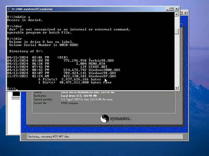Maximize the cmd.exe window
Viewport: 209px width, 156px height.
coord(172,9)
